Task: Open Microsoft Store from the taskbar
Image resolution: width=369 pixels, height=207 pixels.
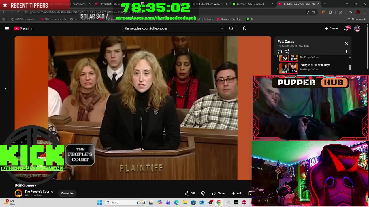Action: [193, 202]
